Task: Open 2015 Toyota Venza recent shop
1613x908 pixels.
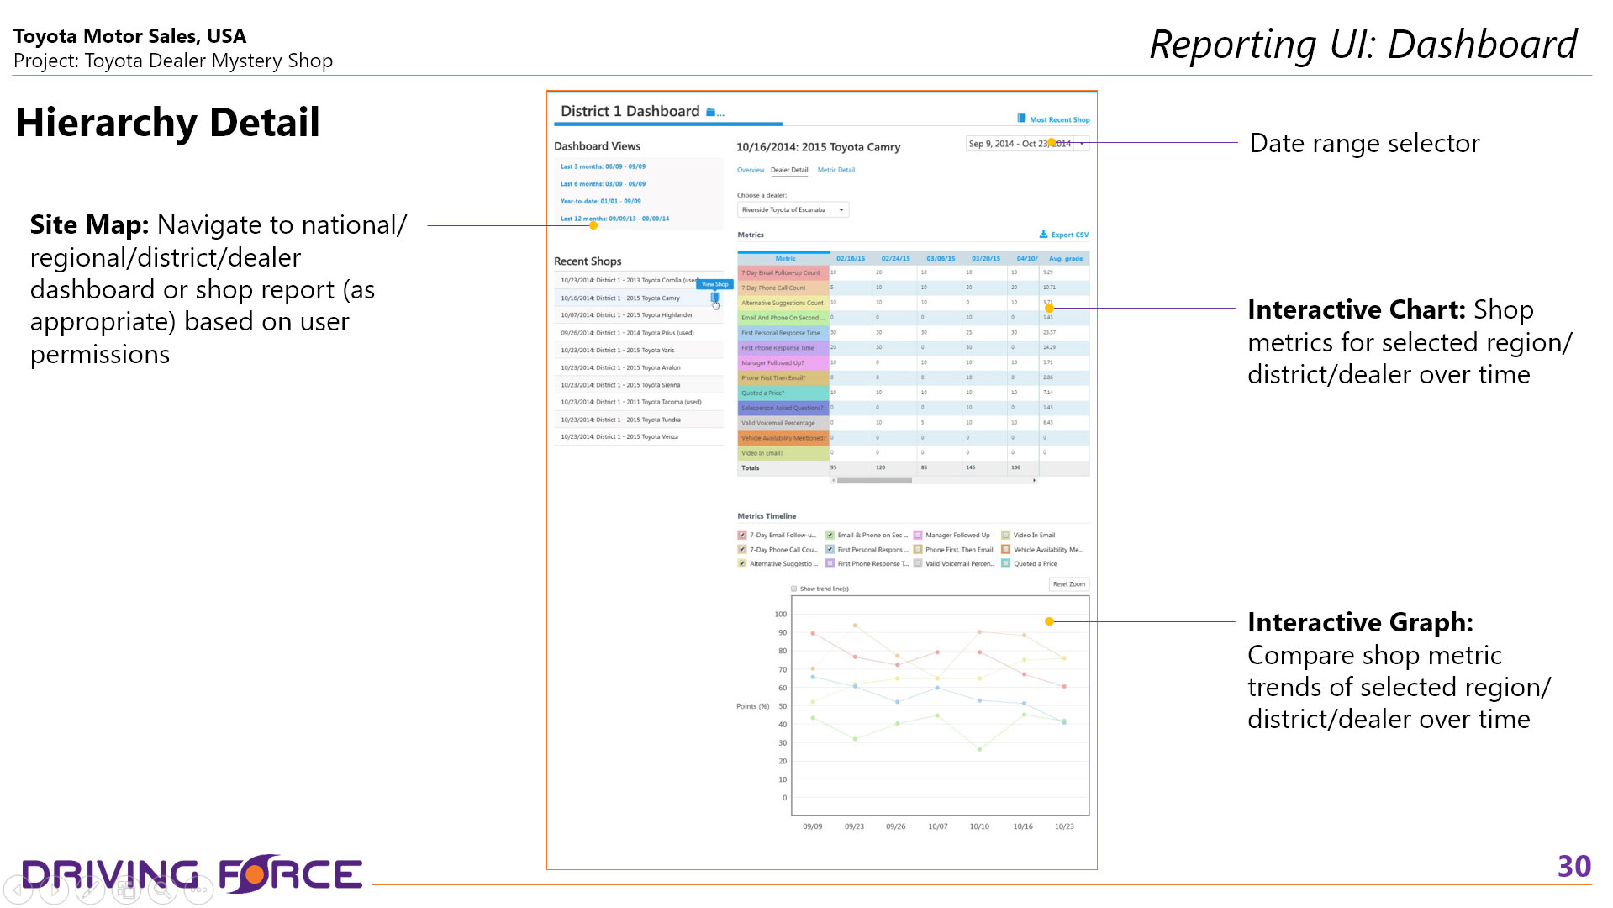Action: click(638, 437)
